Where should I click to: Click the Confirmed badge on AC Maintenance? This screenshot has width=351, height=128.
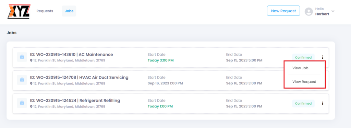(303, 57)
